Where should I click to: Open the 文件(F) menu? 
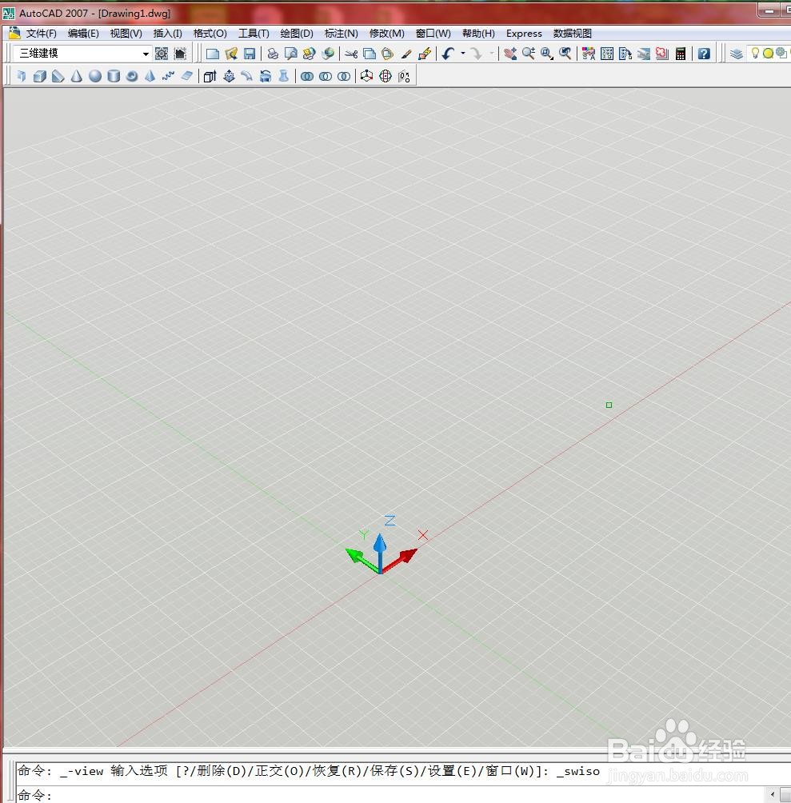41,34
